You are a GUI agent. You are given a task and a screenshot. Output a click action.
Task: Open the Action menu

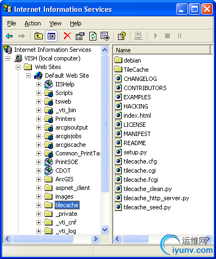coord(32,23)
